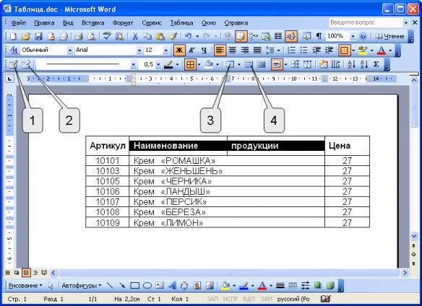Click the Введите вопрос help input field

click(x=366, y=22)
